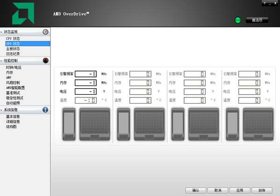Click the first GPU's wide graph panel
The image size is (280, 196).
click(x=94, y=124)
